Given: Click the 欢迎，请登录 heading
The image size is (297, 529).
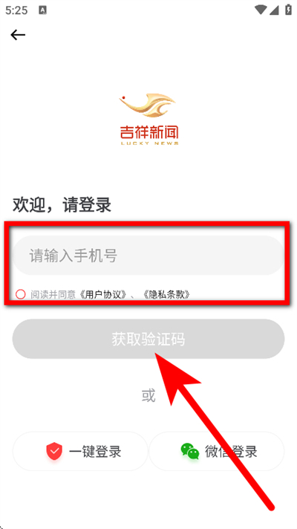Looking at the screenshot, I should [62, 205].
